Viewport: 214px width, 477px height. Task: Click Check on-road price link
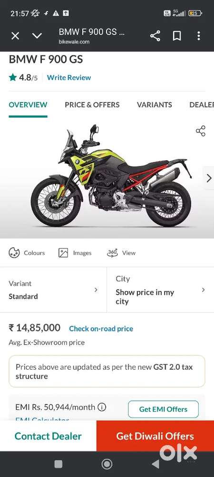101,329
